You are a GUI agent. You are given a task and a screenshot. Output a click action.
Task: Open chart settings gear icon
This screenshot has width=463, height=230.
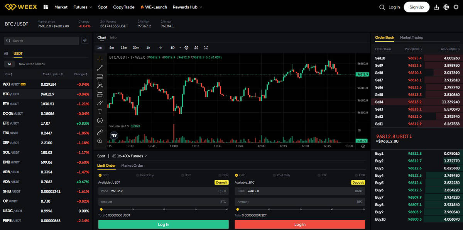point(186,47)
